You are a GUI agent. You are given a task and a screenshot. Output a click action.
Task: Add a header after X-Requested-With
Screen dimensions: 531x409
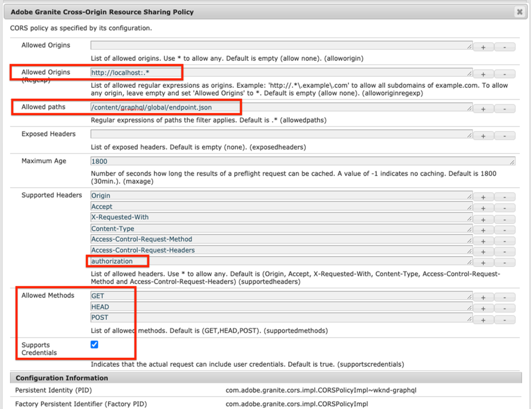(x=483, y=219)
